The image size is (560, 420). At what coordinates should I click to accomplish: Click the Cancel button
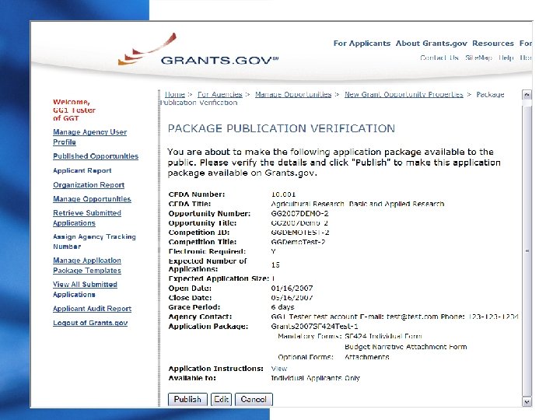(x=254, y=399)
